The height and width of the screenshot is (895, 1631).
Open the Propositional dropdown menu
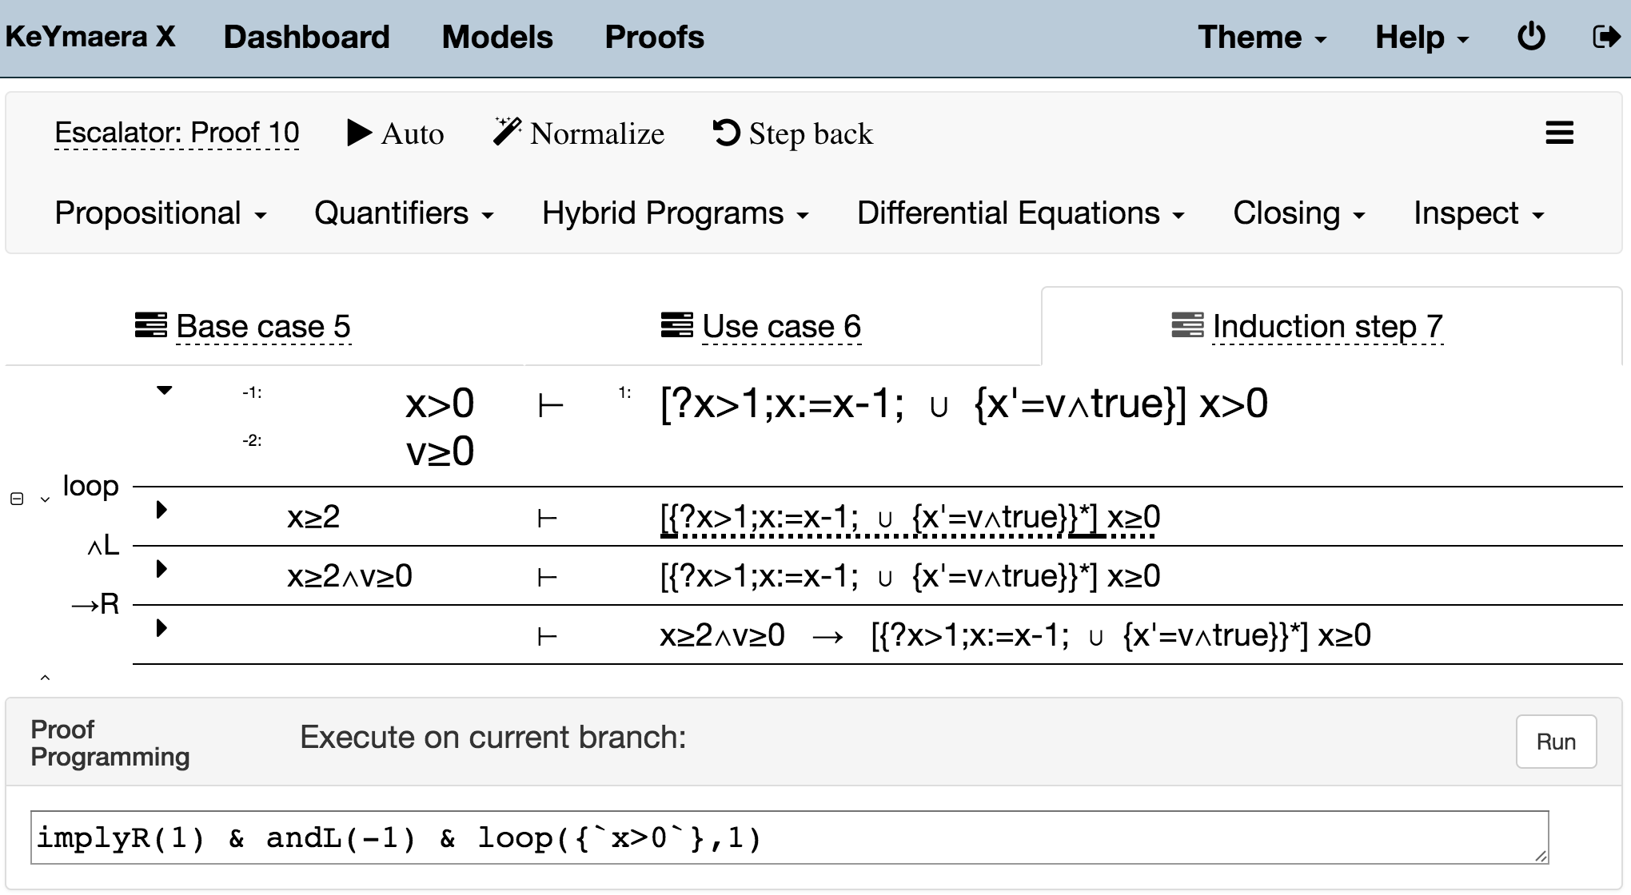click(160, 213)
